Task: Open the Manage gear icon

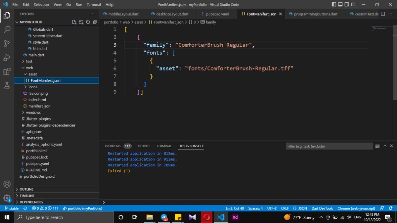Action: 7,198
